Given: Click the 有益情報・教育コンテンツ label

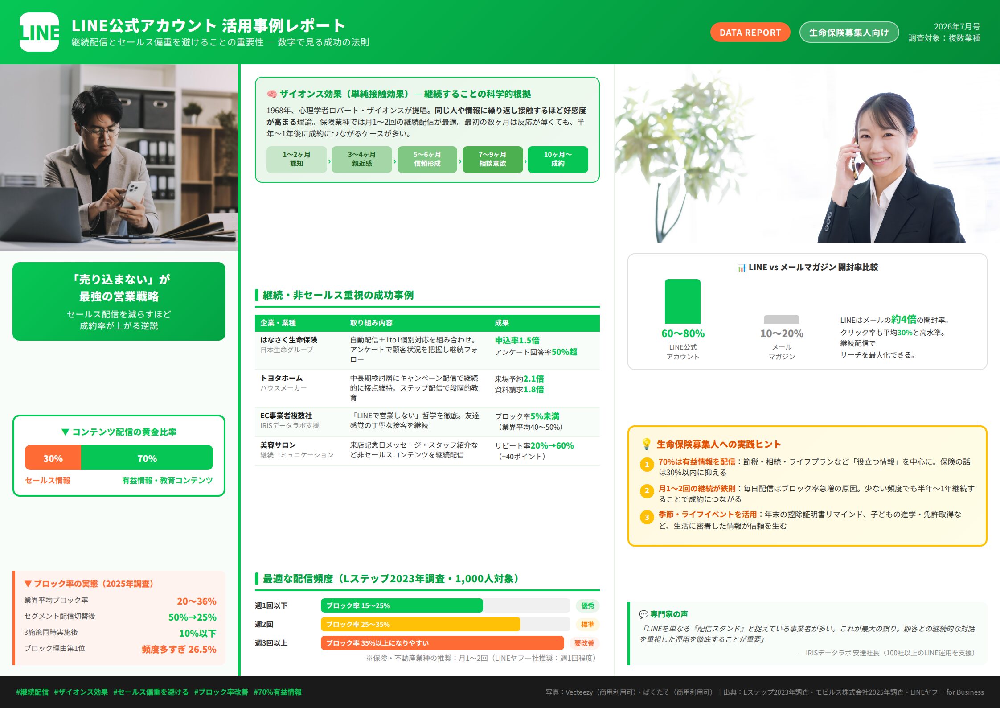Looking at the screenshot, I should pos(168,480).
